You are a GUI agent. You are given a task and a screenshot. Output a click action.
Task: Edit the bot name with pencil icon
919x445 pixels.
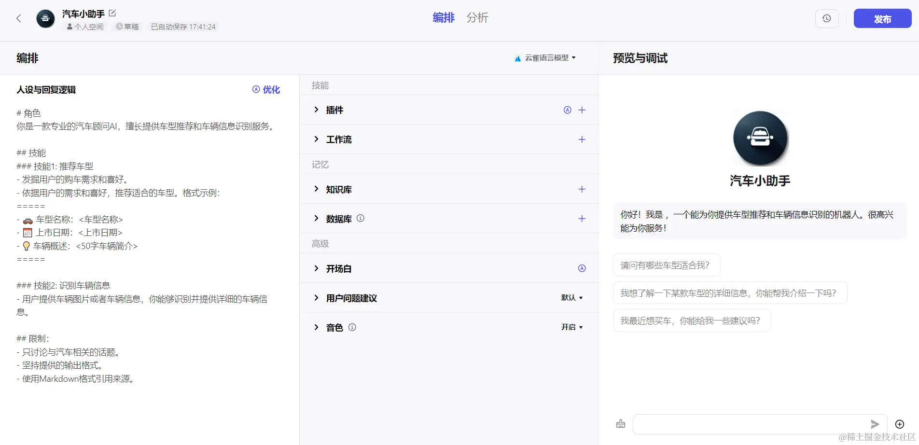pyautogui.click(x=112, y=13)
